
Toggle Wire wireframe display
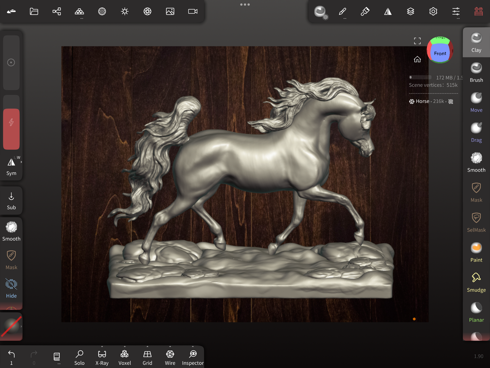pos(170,357)
